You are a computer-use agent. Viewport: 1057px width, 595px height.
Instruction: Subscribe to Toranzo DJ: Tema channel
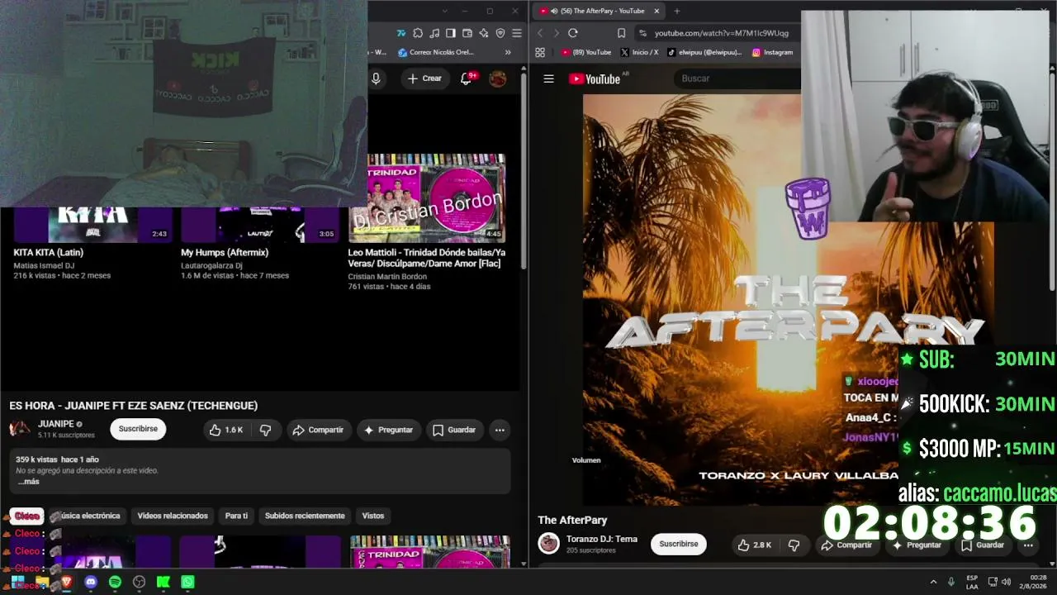pos(679,545)
